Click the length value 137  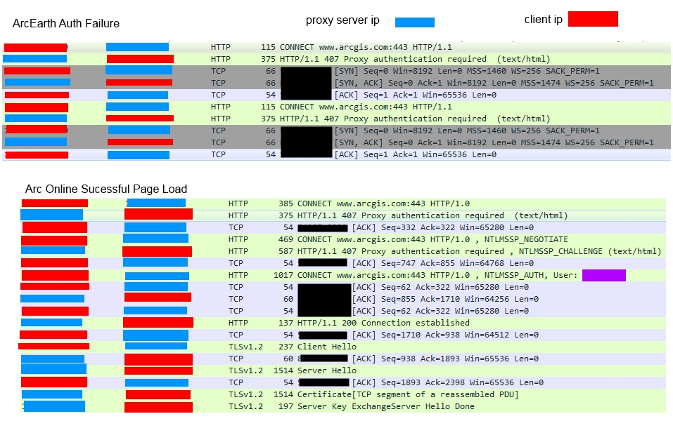286,323
